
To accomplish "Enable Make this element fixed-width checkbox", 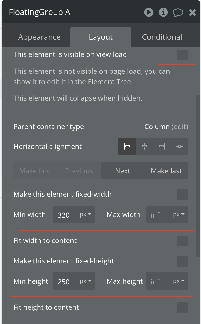I will 182,194.
